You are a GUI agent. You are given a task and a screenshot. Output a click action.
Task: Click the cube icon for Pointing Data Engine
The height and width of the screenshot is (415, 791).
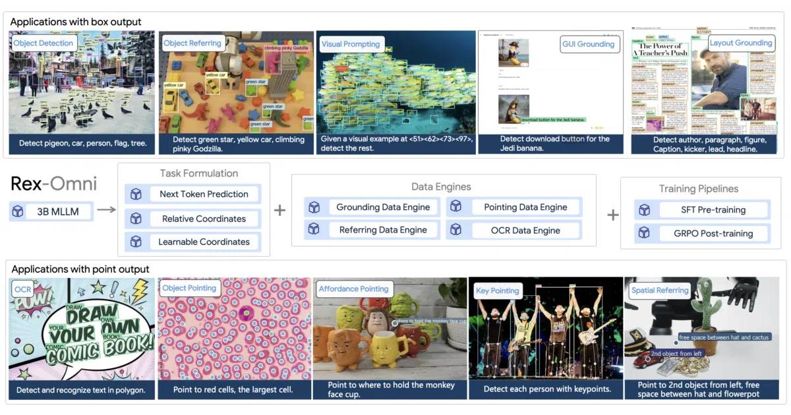457,207
